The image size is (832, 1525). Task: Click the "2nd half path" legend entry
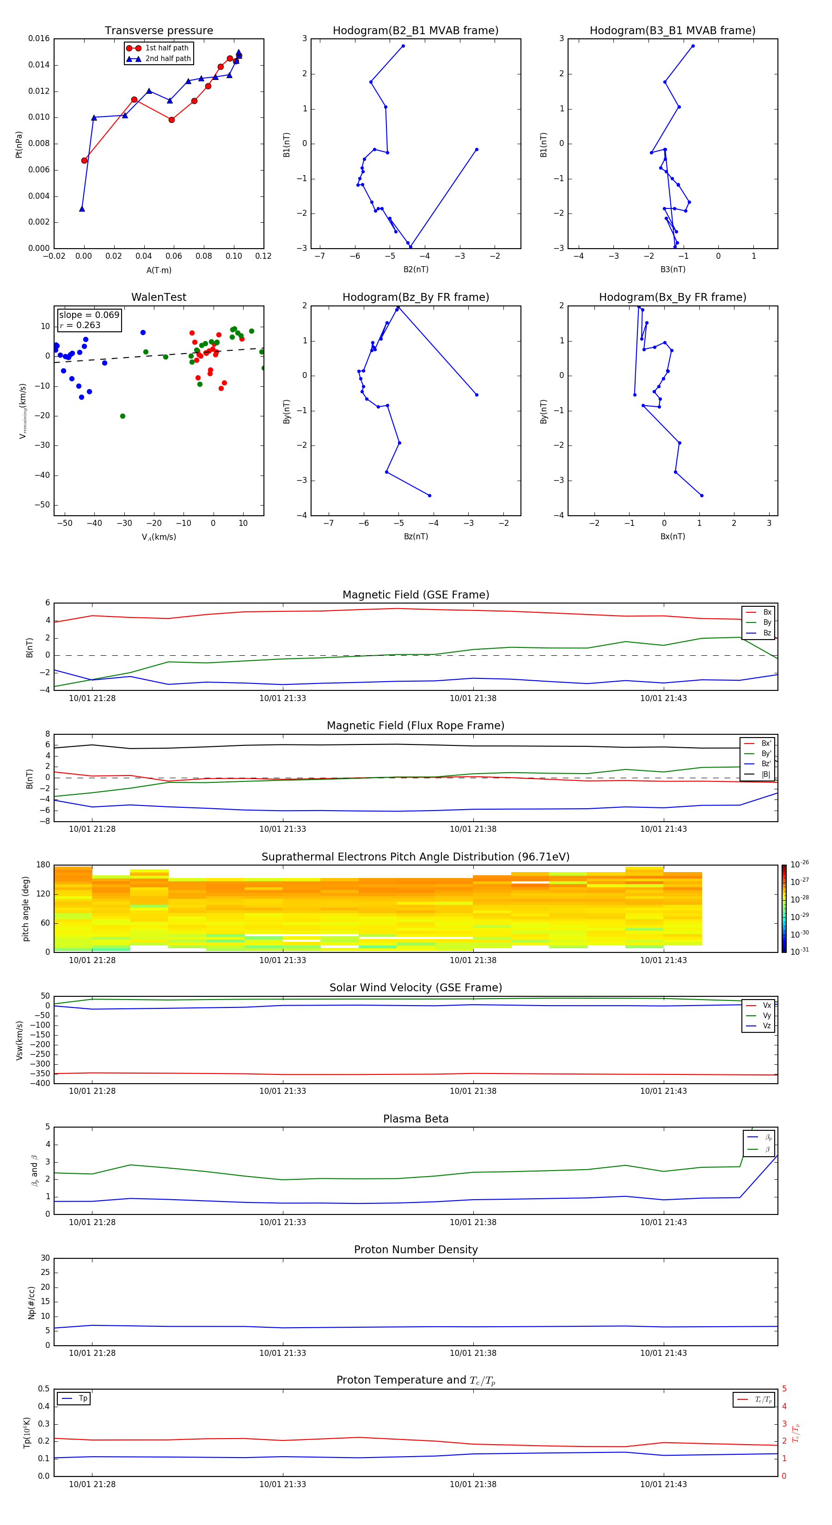click(159, 59)
